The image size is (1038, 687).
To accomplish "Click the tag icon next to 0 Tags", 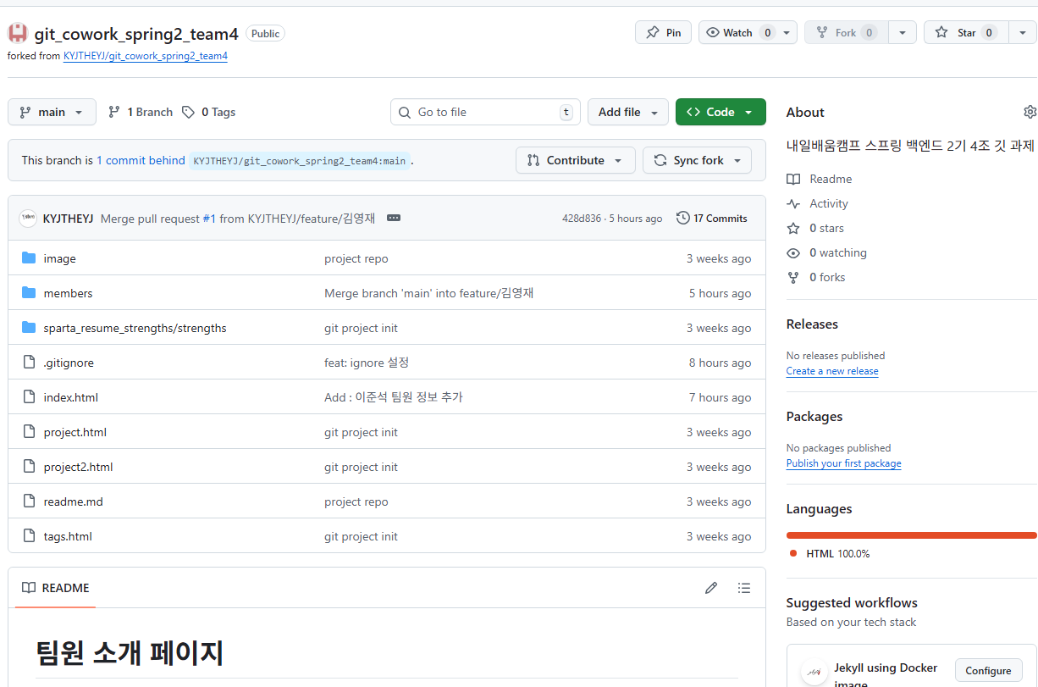I will click(188, 112).
